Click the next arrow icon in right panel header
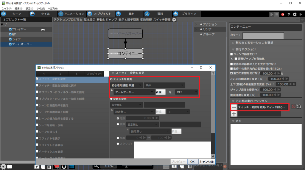 [x=302, y=20]
